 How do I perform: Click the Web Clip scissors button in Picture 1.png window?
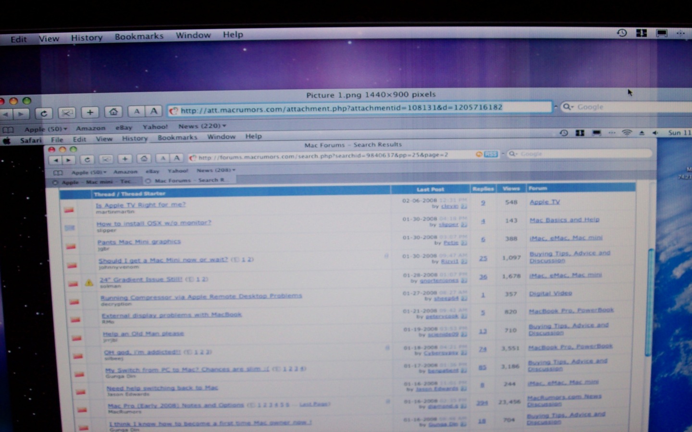point(67,113)
